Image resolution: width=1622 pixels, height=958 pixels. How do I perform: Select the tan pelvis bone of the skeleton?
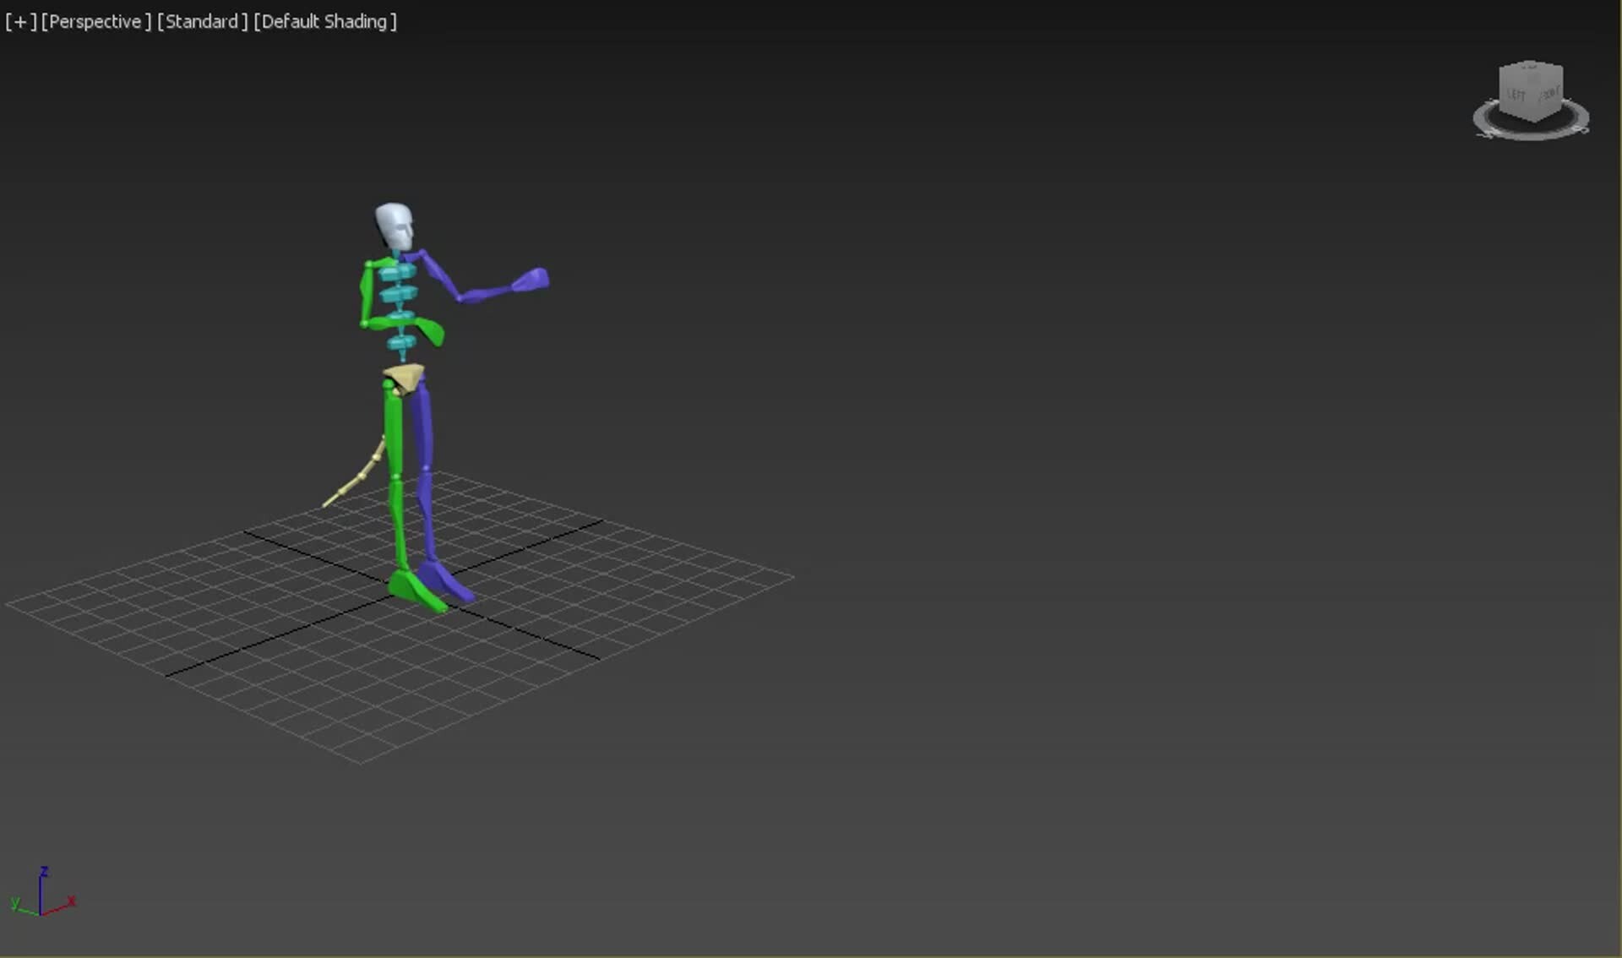pyautogui.click(x=404, y=373)
